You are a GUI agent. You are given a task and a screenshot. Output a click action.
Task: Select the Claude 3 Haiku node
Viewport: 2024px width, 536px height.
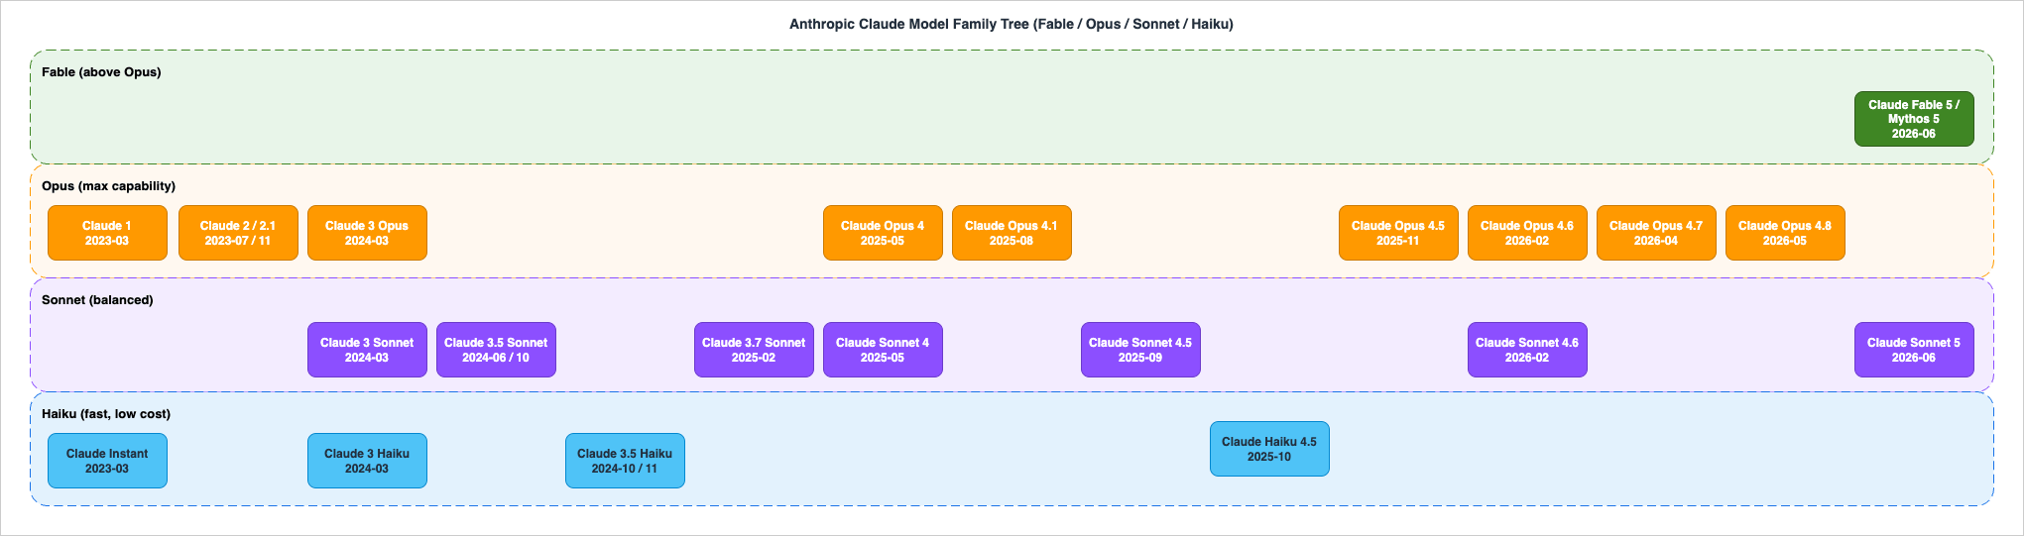pos(367,461)
